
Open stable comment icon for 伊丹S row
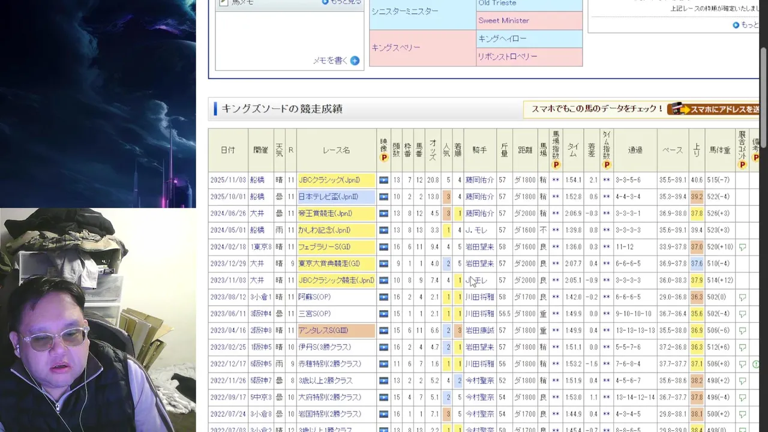742,347
